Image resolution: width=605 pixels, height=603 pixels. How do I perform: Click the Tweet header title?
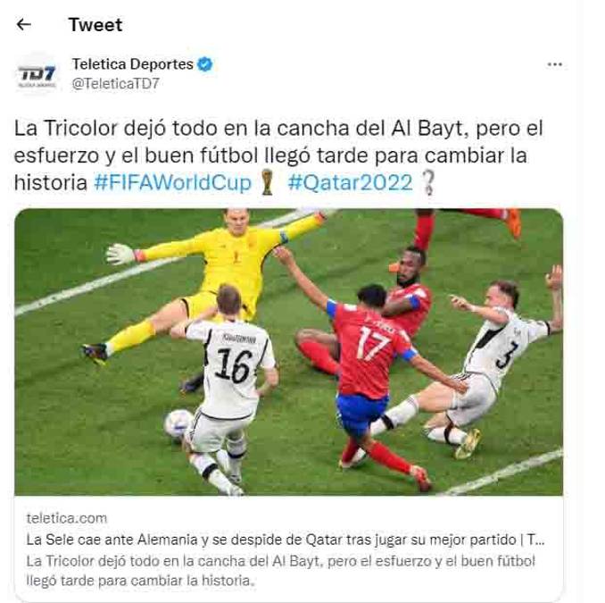(x=95, y=25)
